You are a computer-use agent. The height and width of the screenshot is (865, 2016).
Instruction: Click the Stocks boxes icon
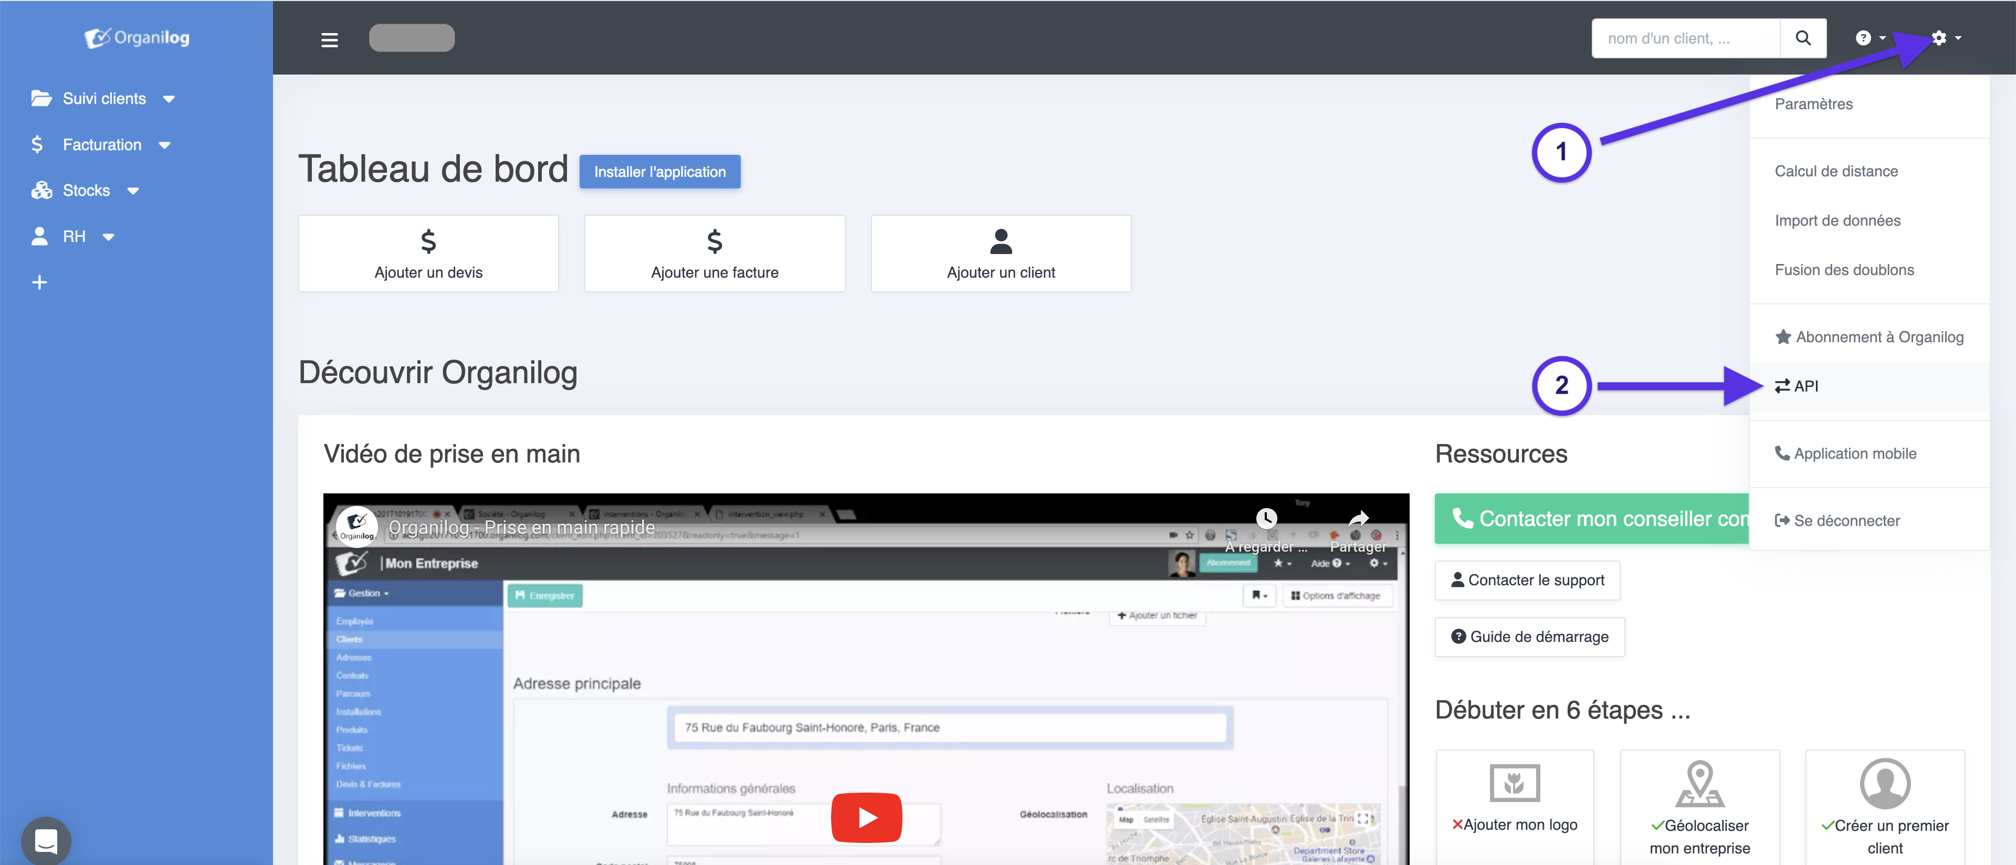(41, 190)
